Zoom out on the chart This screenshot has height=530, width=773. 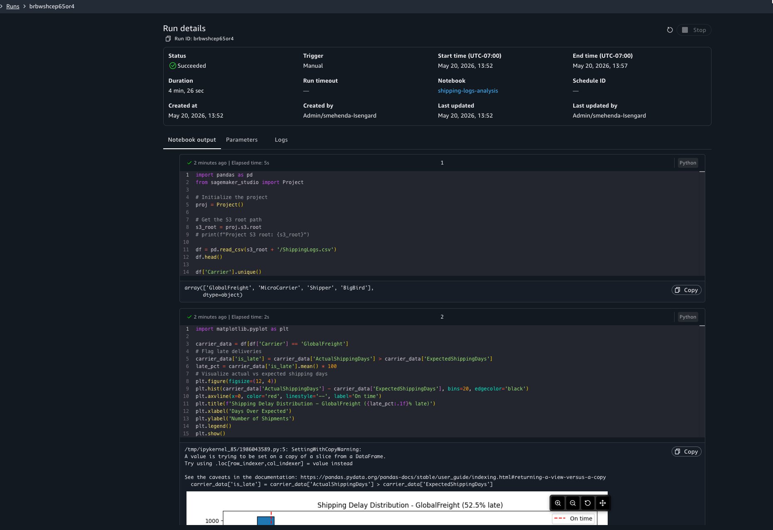click(573, 503)
